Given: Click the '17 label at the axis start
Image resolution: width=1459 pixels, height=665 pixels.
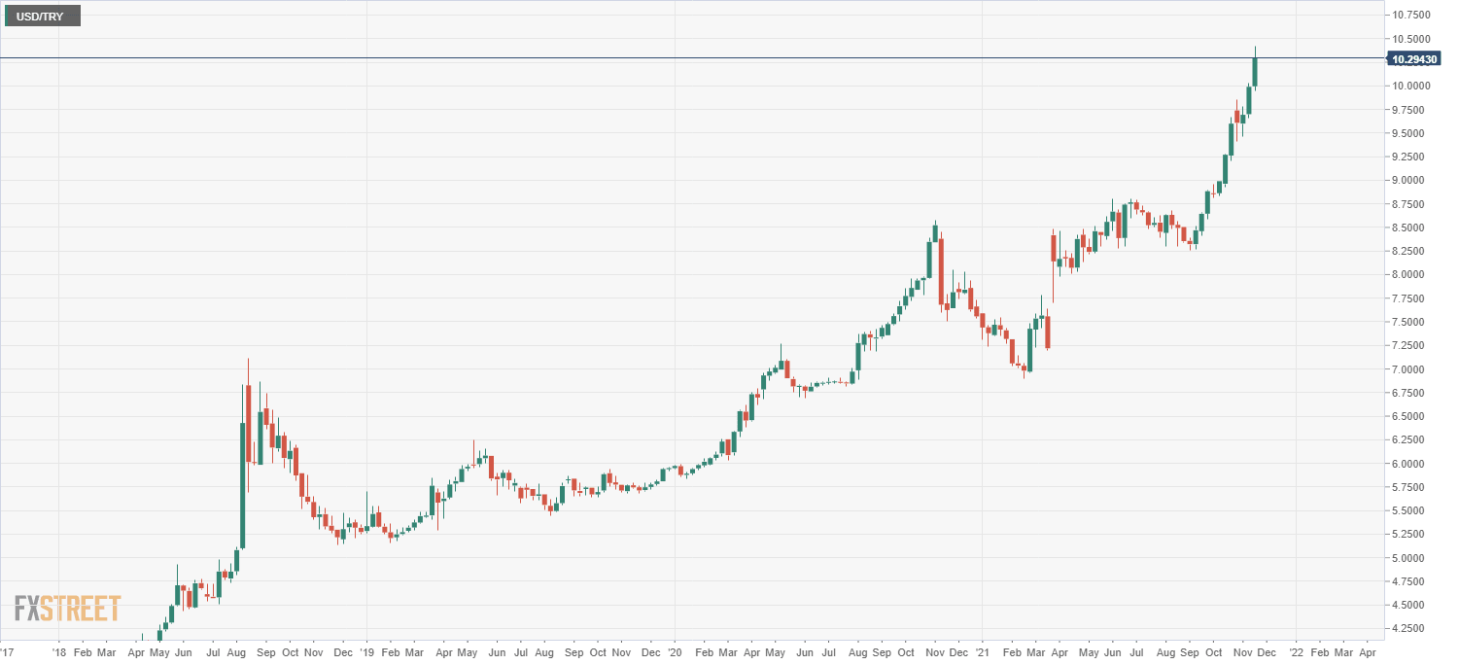Looking at the screenshot, I should click(8, 655).
